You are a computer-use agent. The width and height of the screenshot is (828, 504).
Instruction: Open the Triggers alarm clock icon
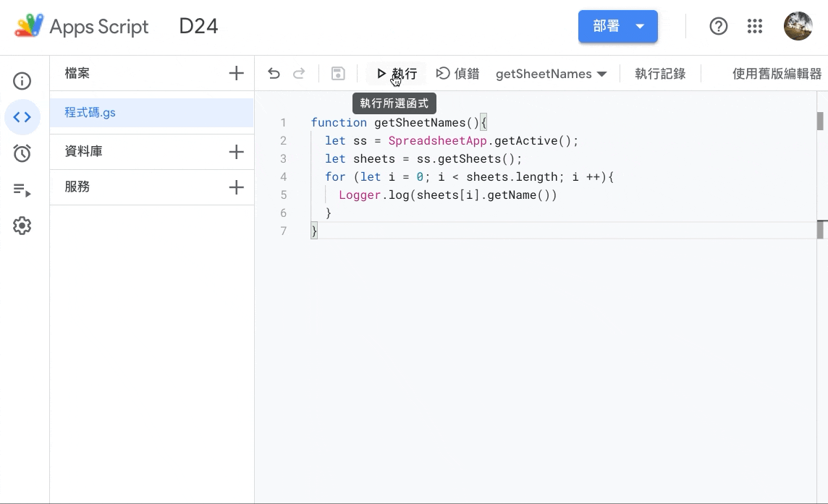point(22,153)
